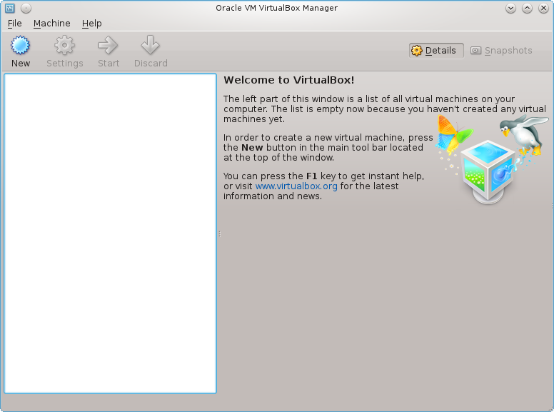Switch to the Snapshots view
This screenshot has height=412, width=554.
click(501, 51)
